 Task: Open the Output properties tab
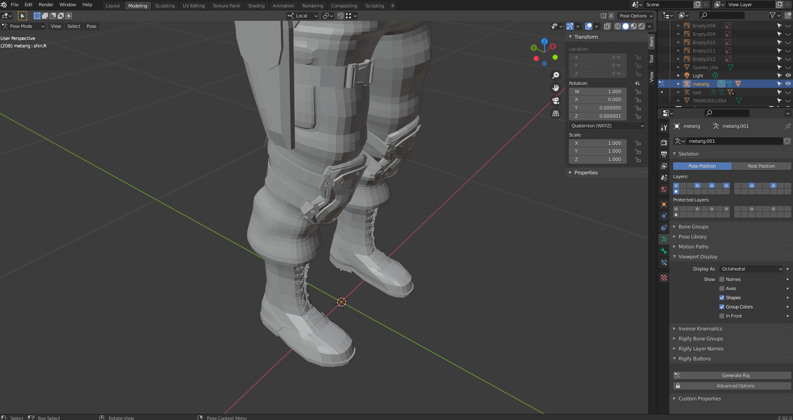tap(664, 154)
